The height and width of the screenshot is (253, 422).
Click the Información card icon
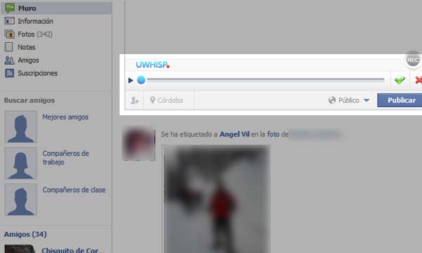pyautogui.click(x=9, y=20)
